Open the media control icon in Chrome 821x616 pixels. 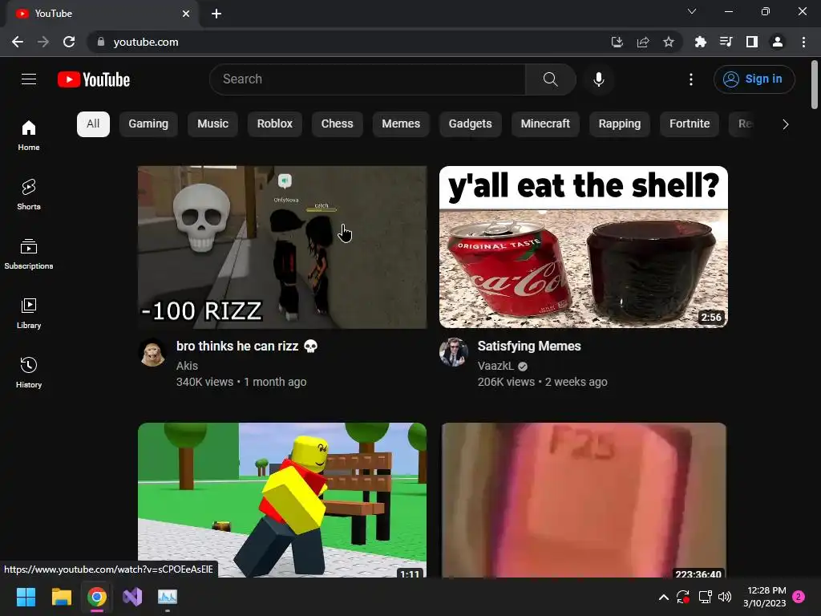coord(726,42)
